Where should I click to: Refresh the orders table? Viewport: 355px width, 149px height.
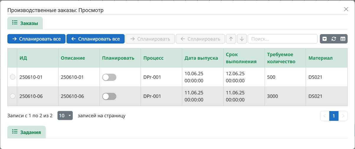(x=334, y=39)
